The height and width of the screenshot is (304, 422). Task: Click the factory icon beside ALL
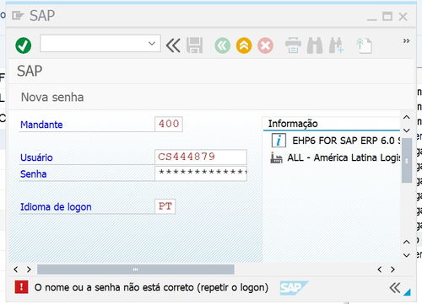coord(276,157)
